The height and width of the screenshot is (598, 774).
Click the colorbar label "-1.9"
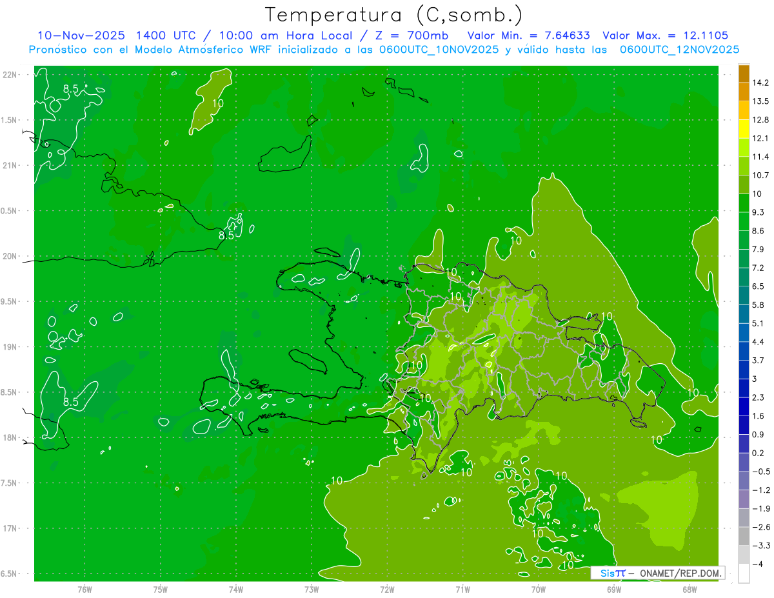point(761,508)
